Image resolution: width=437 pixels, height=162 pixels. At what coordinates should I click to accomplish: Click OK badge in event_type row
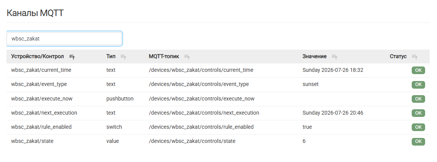pyautogui.click(x=418, y=84)
